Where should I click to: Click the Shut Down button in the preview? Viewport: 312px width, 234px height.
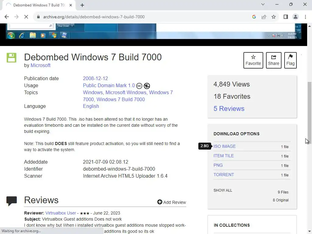pyautogui.click(x=63, y=26)
